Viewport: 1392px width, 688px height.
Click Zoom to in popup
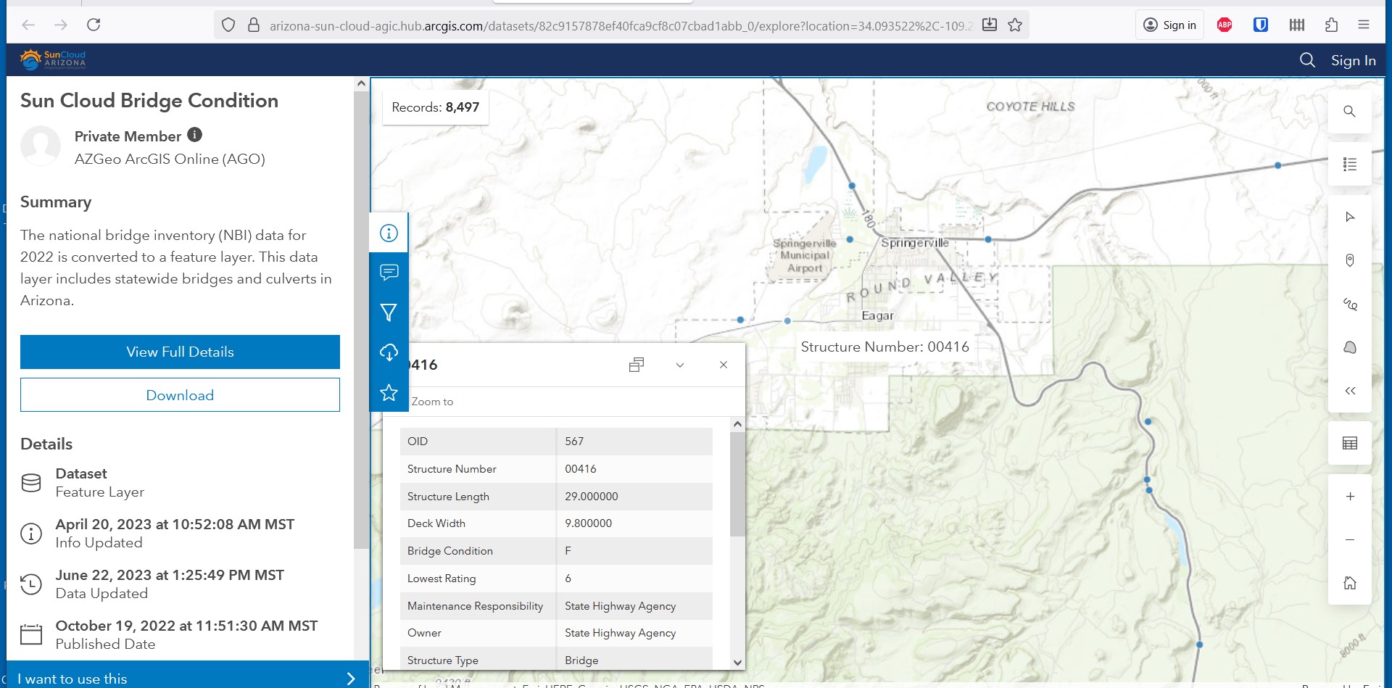pos(432,402)
